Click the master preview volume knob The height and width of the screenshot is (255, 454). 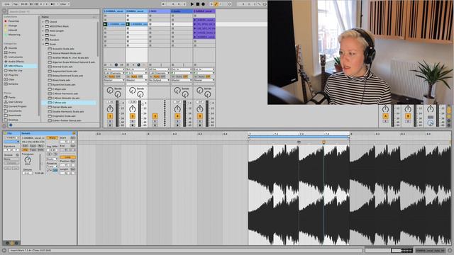(431, 123)
